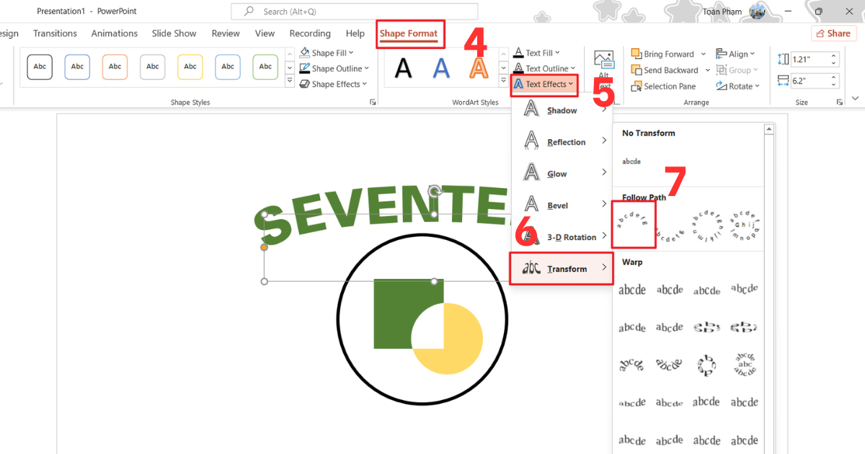Open the Help tab
The image size is (865, 454).
click(355, 33)
